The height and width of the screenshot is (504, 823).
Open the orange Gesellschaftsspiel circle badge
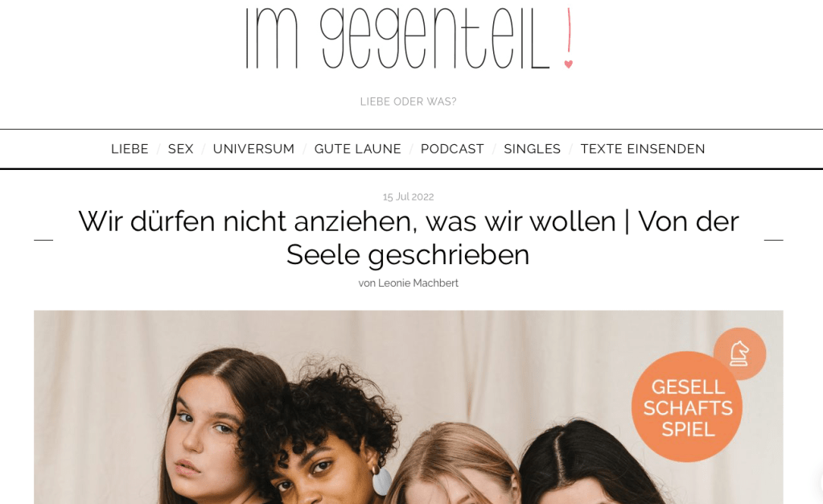(687, 407)
